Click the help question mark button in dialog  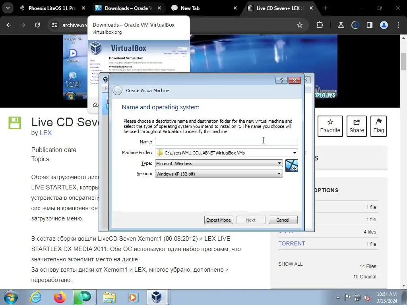tap(281, 80)
